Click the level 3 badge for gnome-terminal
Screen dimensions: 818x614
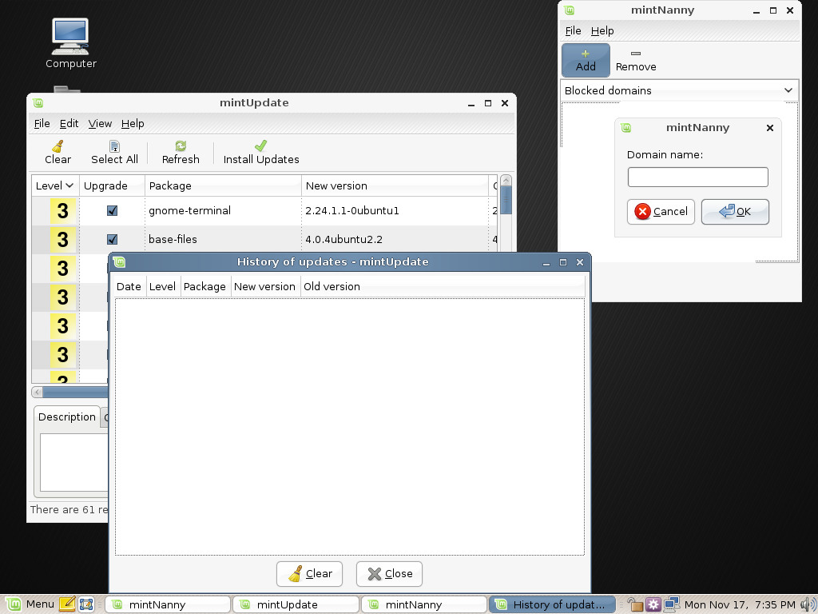tap(62, 211)
